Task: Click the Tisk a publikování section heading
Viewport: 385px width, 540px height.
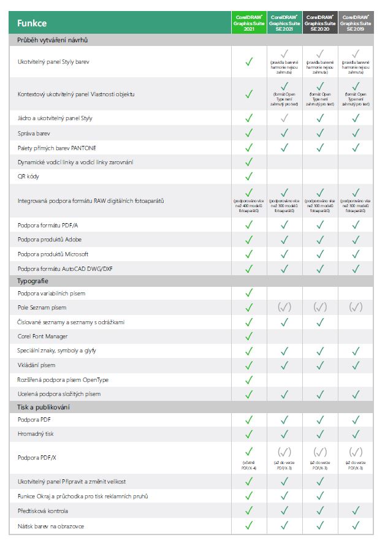Action: pyautogui.click(x=43, y=407)
